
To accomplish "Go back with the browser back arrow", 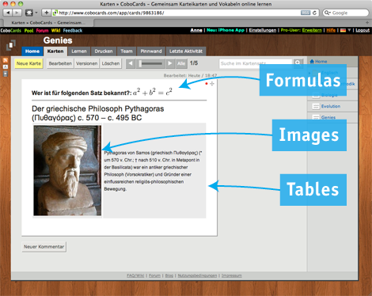I will (8, 13).
